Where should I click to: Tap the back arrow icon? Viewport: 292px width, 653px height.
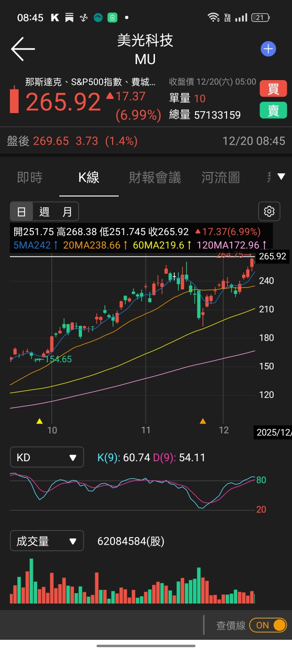[23, 49]
